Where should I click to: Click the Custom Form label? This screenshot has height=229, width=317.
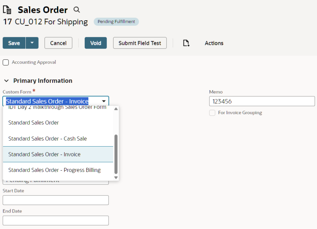click(x=17, y=92)
